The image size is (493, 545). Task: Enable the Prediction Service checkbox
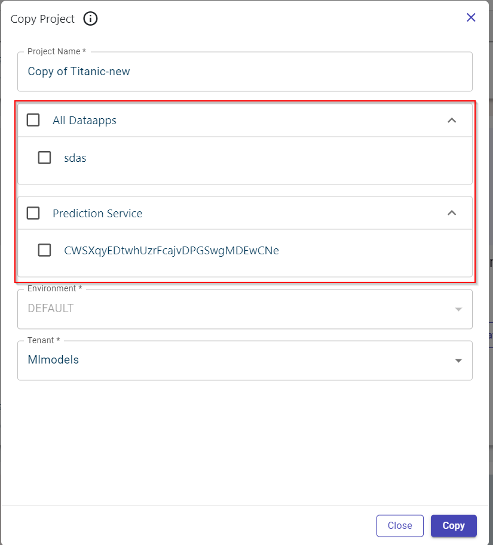coord(33,213)
